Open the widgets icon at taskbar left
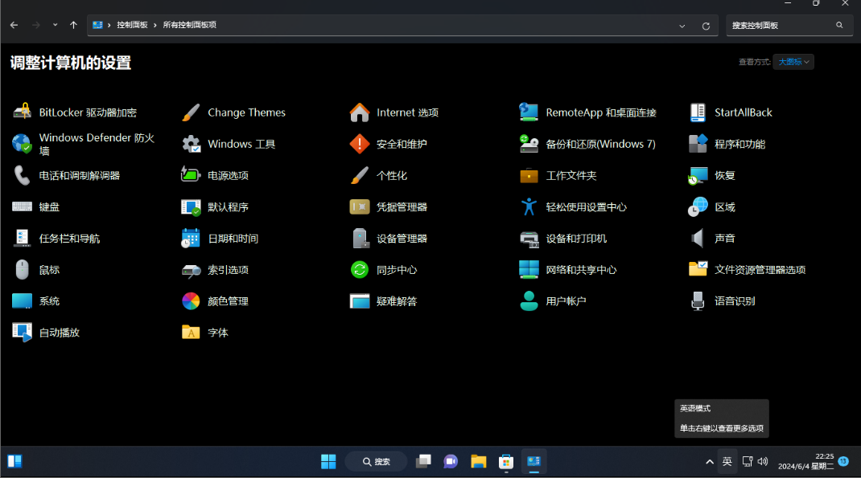 coord(14,462)
